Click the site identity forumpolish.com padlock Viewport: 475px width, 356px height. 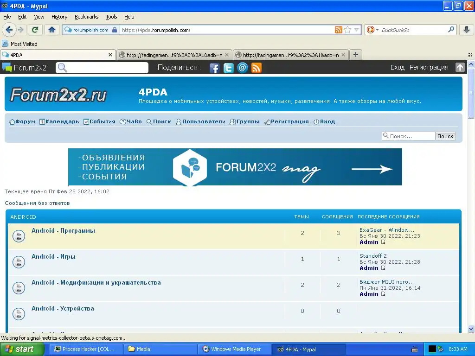(90, 30)
